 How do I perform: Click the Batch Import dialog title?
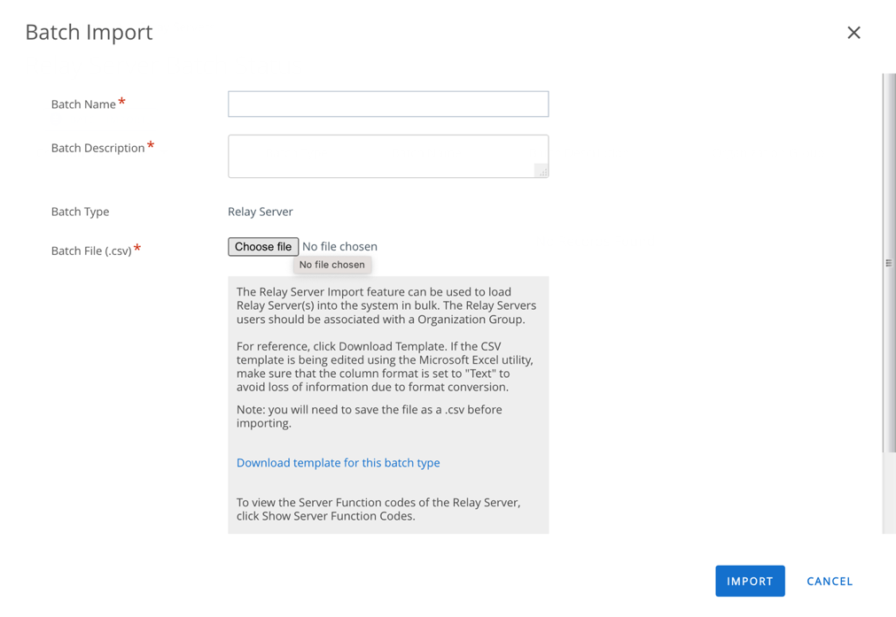(x=88, y=32)
